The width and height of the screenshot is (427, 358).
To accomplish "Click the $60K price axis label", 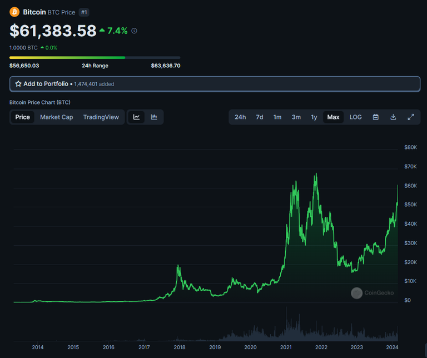I will (410, 186).
